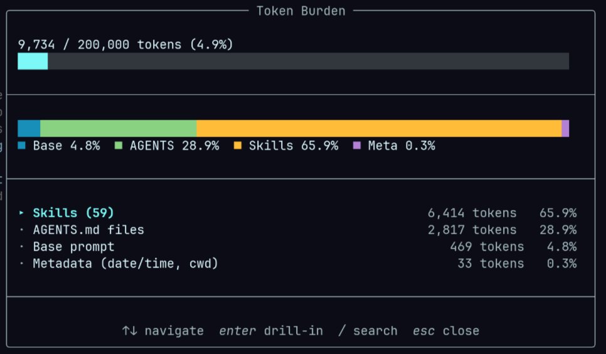Click the 'Base 4.8%' legend label
This screenshot has height=354, width=606.
pos(66,146)
